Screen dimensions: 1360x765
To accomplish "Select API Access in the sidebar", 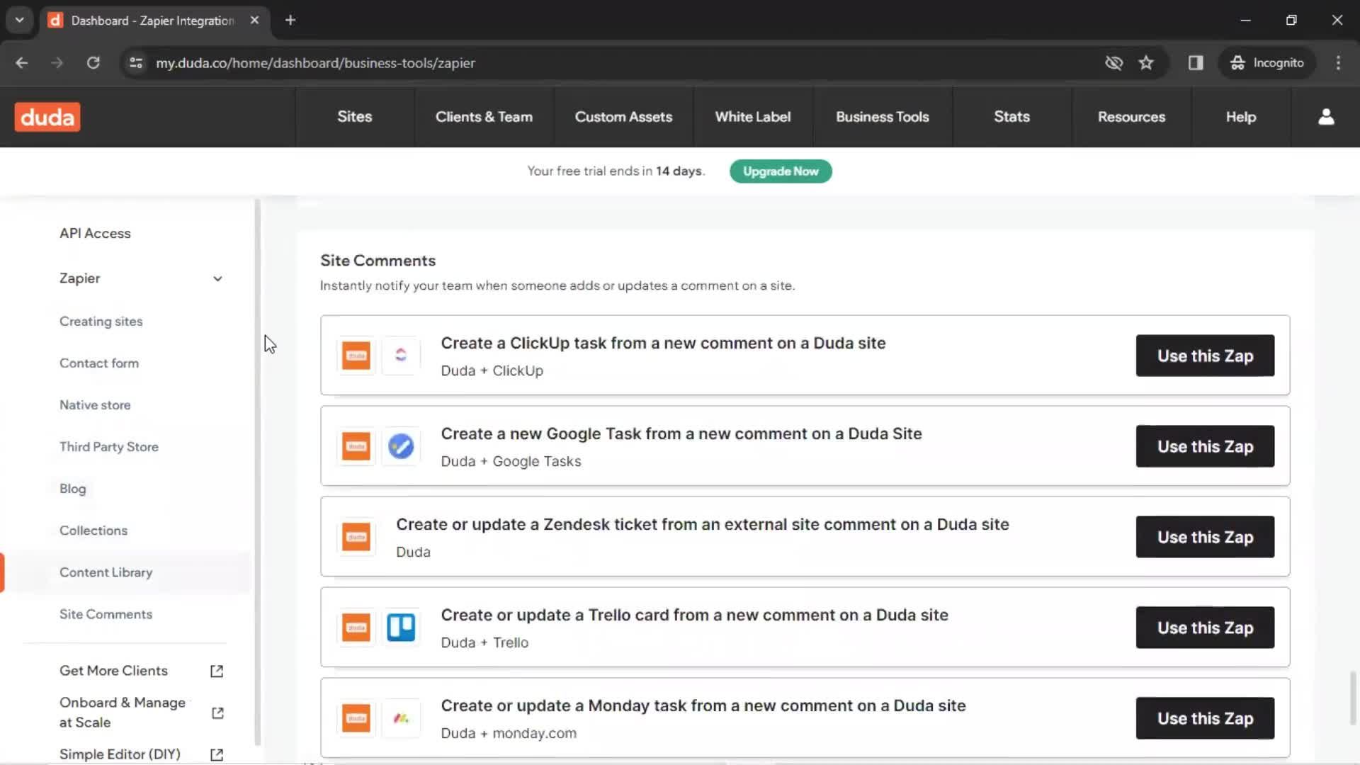I will pos(95,233).
